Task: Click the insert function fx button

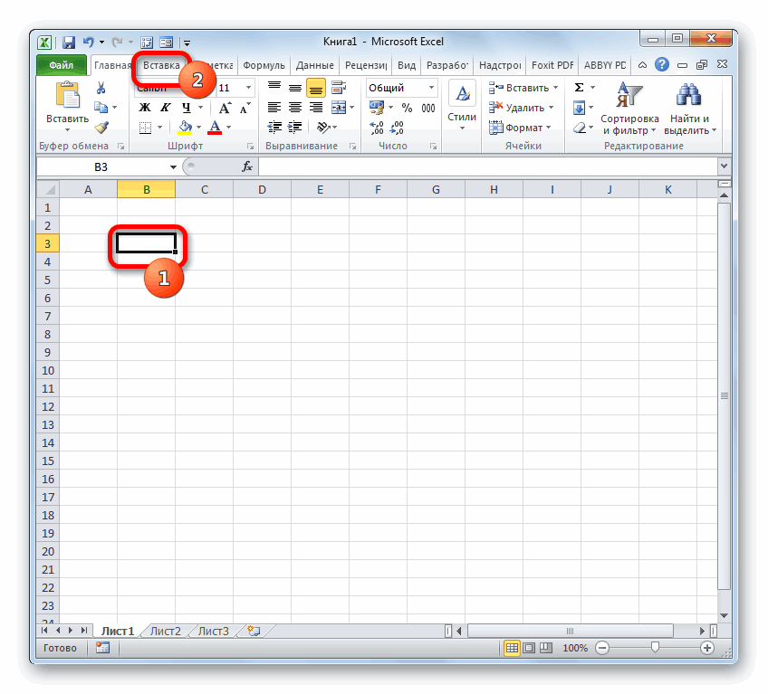Action: pyautogui.click(x=247, y=166)
